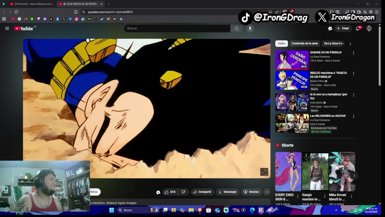This screenshot has height=217, width=385.
Task: Open the EVERY 2XKO SKIN short
Action: point(288,171)
